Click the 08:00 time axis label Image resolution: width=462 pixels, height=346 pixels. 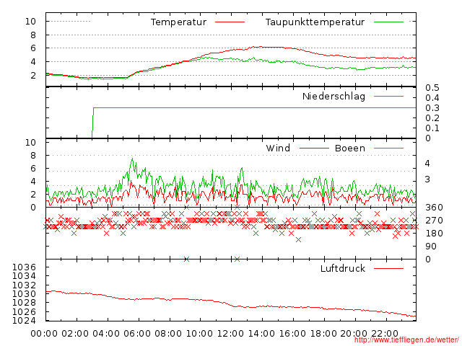(x=168, y=334)
